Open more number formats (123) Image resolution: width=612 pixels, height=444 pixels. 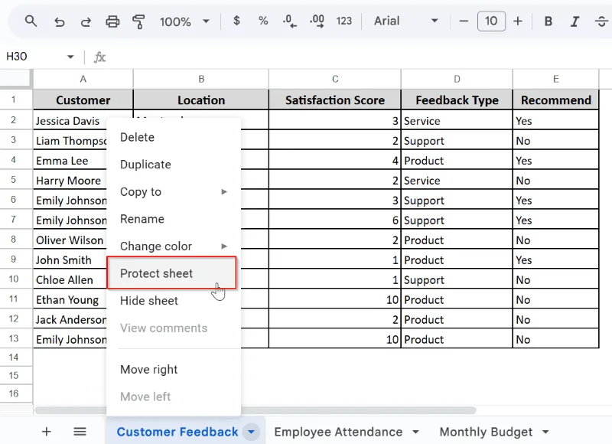343,21
